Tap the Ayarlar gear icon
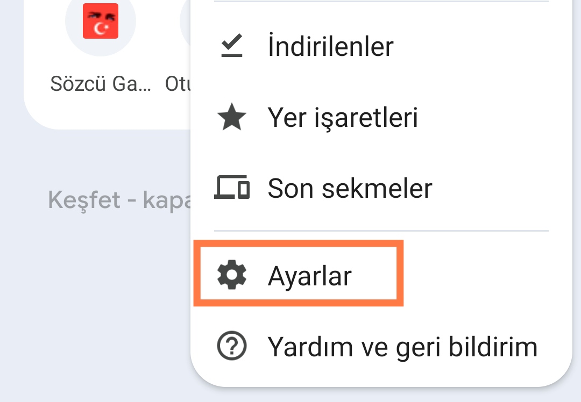The height and width of the screenshot is (402, 581). pos(231,276)
